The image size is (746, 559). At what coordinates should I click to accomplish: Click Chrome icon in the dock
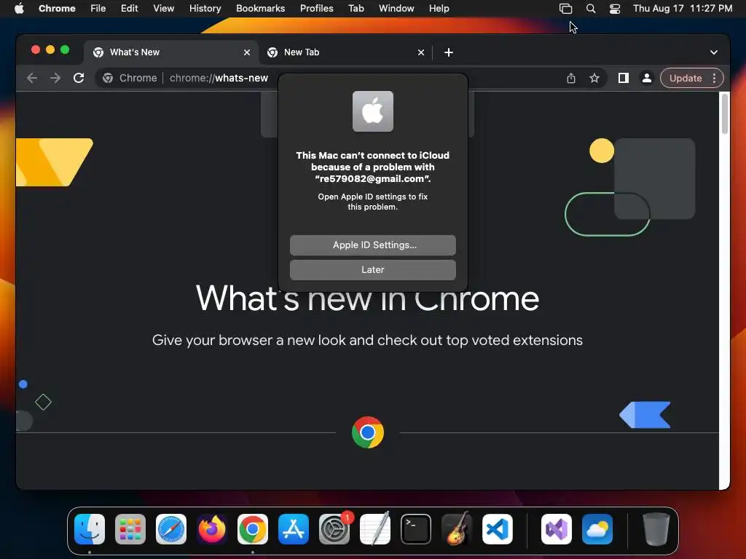tap(253, 529)
